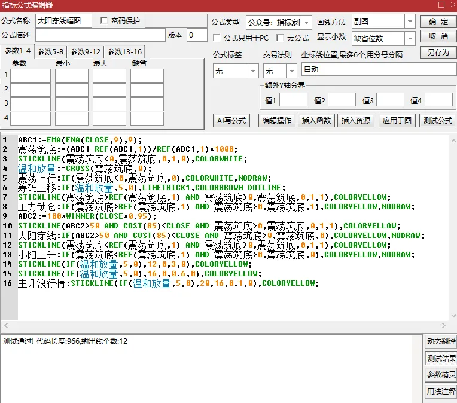Image resolution: width=457 pixels, height=403 pixels.
Task: Click the code editor scroll-up arrow
Action: point(453,141)
